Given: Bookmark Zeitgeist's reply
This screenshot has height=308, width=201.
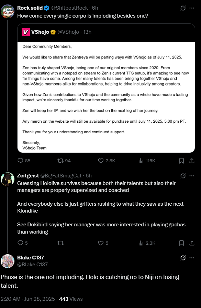Looking at the screenshot, I should (x=181, y=243).
